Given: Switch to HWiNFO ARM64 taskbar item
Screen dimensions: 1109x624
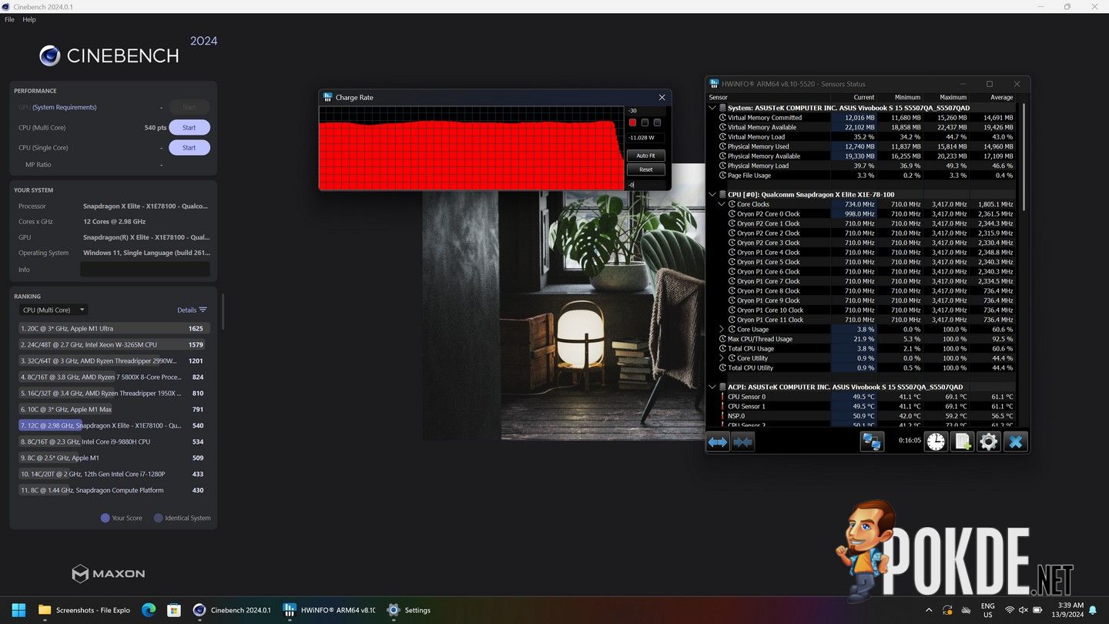Looking at the screenshot, I should tap(330, 609).
